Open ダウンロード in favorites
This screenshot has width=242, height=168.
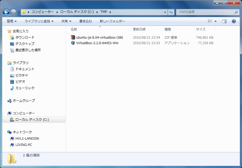click(x=25, y=38)
